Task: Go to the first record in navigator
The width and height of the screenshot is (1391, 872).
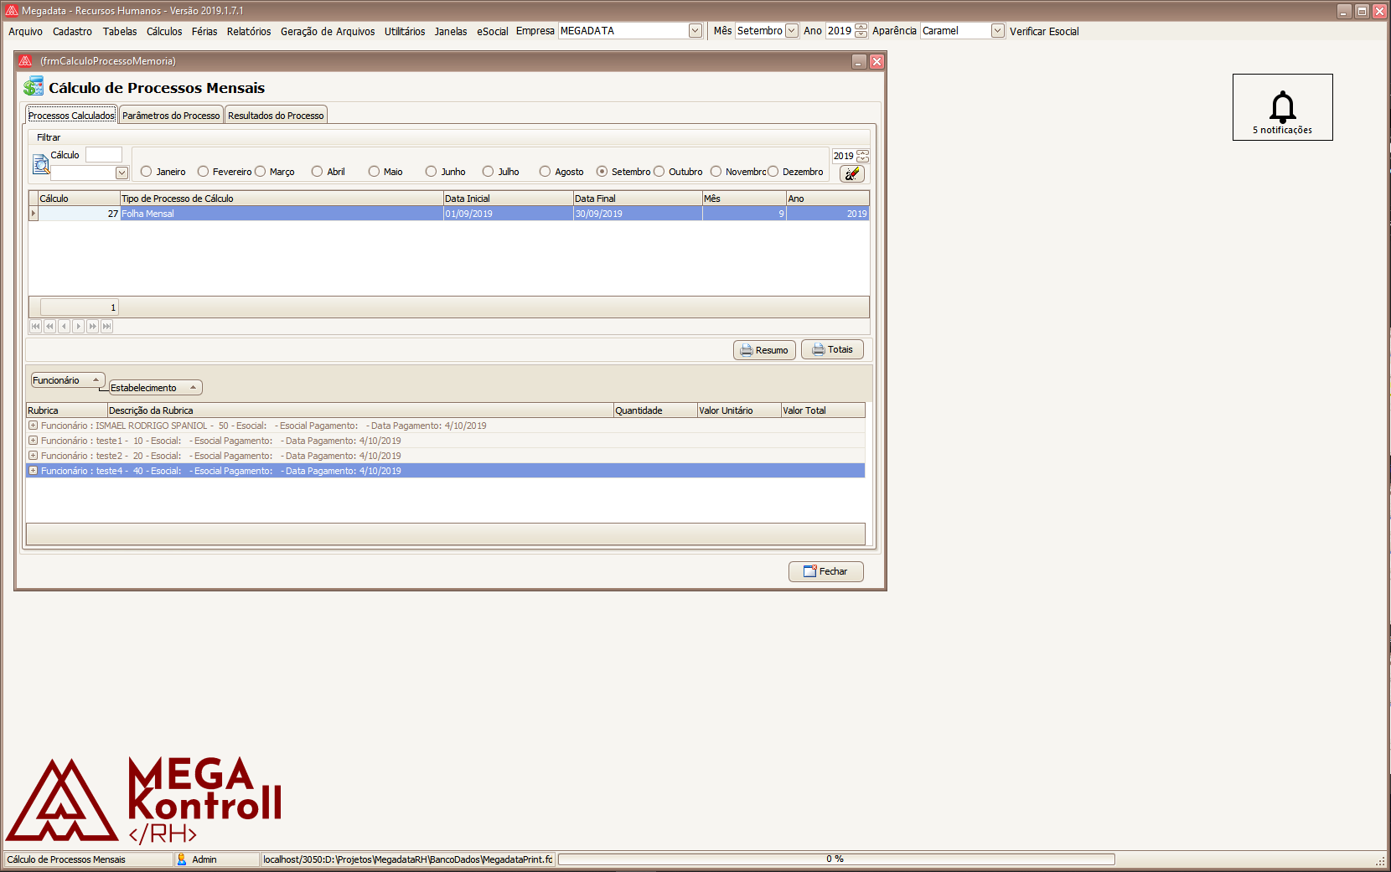Action: click(x=35, y=327)
